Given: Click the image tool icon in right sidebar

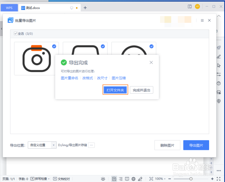Looking at the screenshot, I should point(219,92).
